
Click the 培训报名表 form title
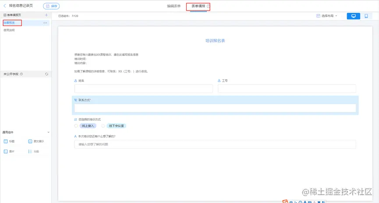click(215, 41)
